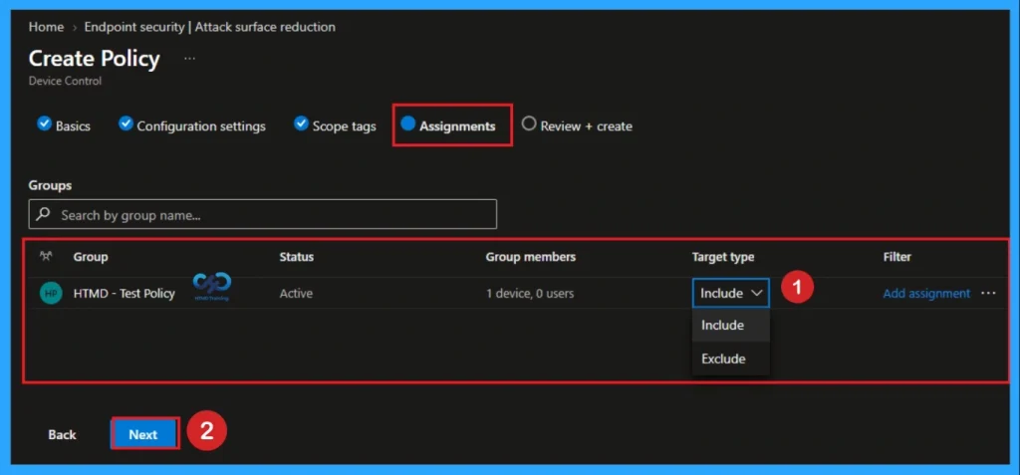Open Endpoint security Attack surface reduction breadcrumb
The height and width of the screenshot is (475, 1020).
pos(209,27)
